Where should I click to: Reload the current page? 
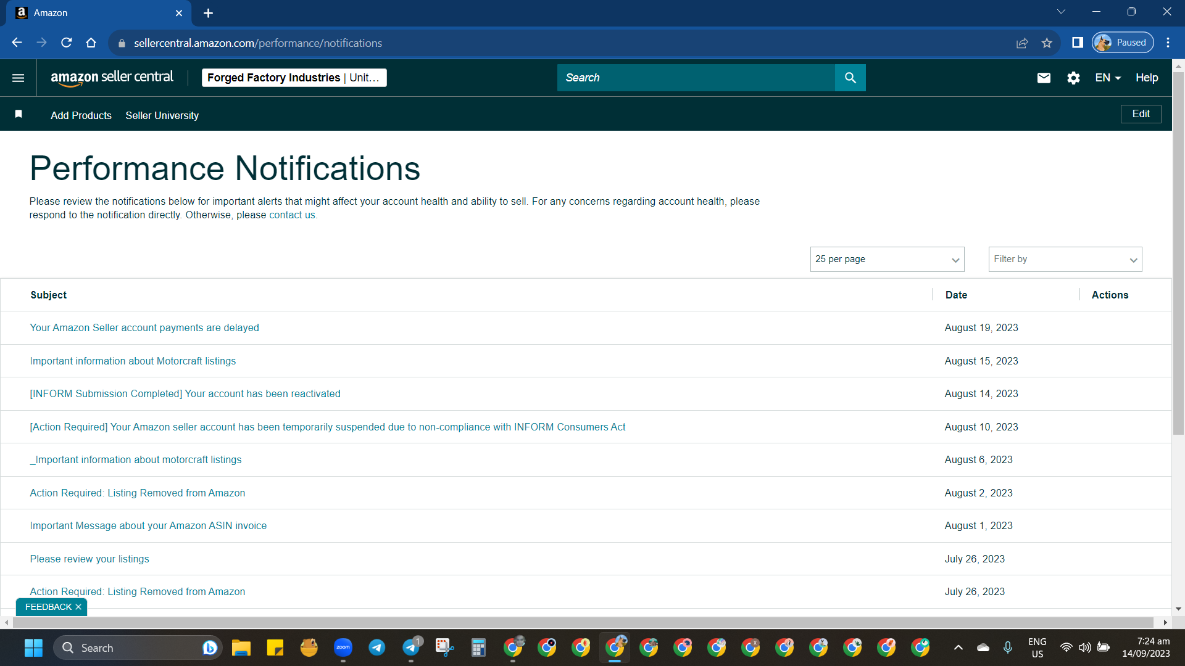(67, 43)
